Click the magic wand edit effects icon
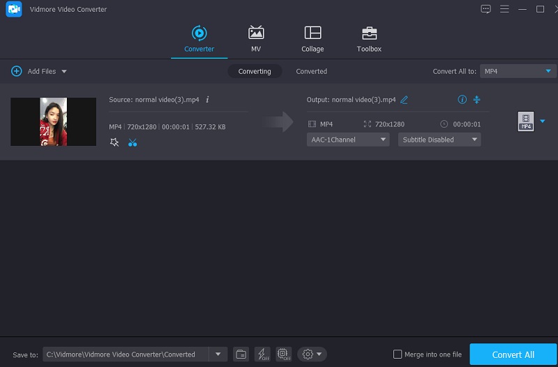This screenshot has height=367, width=558. tap(114, 142)
